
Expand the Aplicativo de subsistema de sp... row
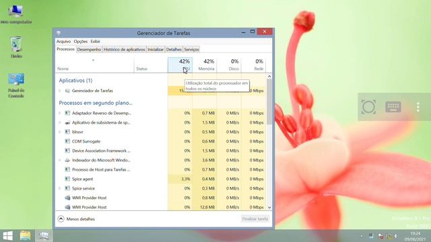point(60,122)
